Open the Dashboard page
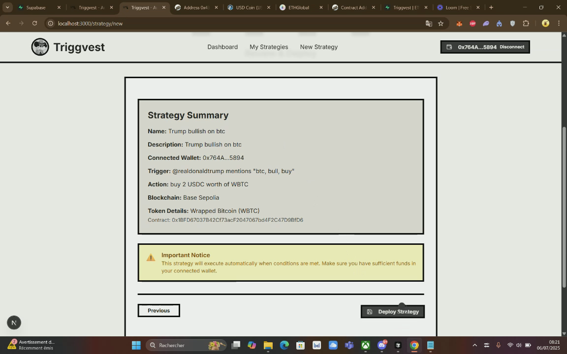Screen dimensions: 567x354 (x=222, y=47)
